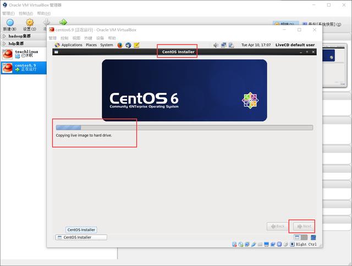The height and width of the screenshot is (266, 352).
Task: Open the Places menu in GNOME panel
Action: pyautogui.click(x=91, y=45)
